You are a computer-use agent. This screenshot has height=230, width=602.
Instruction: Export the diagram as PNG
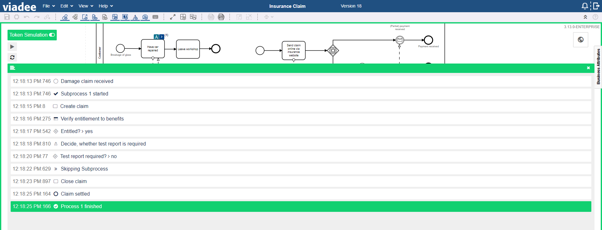221,17
